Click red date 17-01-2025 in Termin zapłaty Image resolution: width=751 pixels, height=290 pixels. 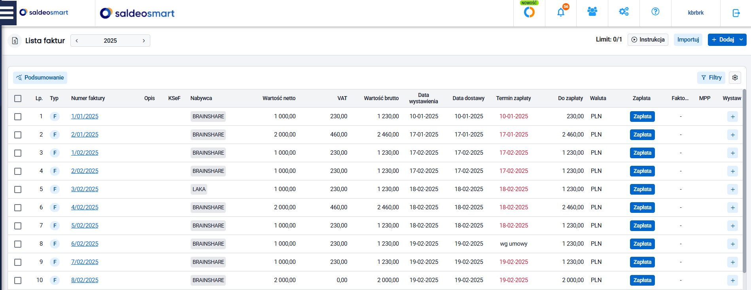514,135
